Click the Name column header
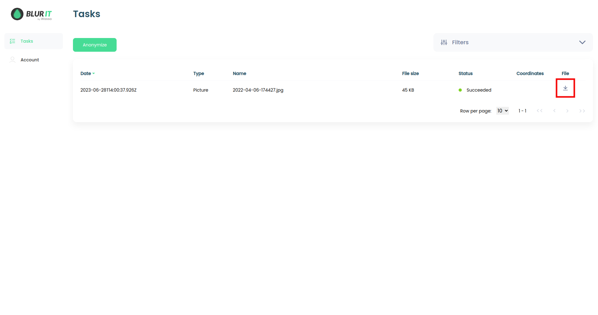 tap(239, 74)
